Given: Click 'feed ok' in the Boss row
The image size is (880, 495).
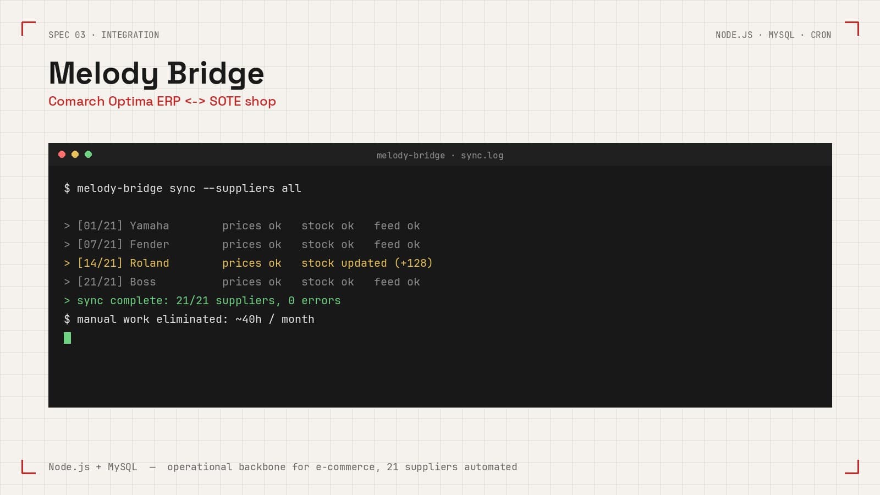Looking at the screenshot, I should tap(397, 282).
